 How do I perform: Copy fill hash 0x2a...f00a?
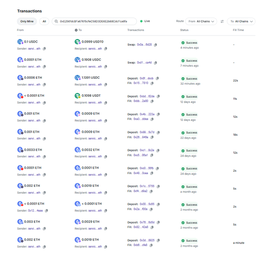(x=151, y=209)
